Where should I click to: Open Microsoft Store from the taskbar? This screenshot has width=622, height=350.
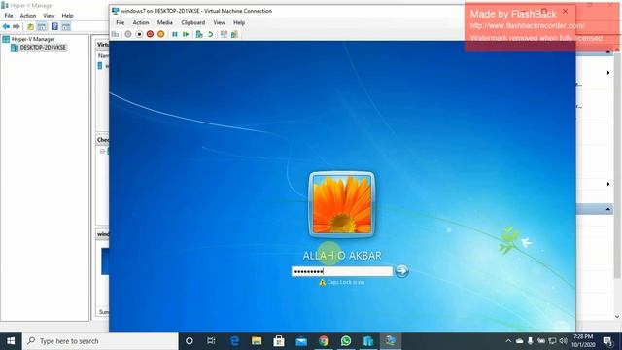point(279,341)
